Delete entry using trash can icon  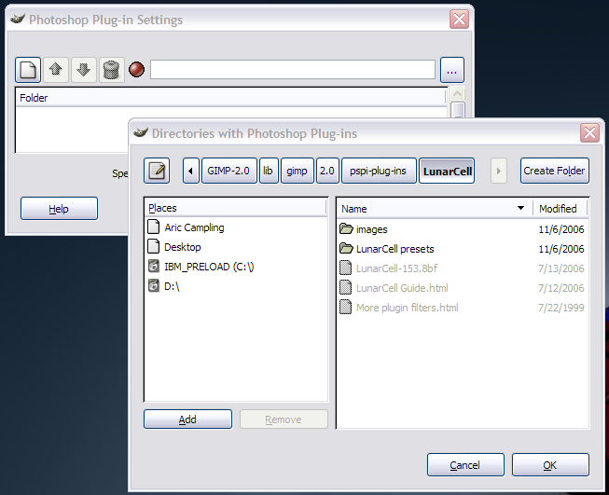[112, 70]
